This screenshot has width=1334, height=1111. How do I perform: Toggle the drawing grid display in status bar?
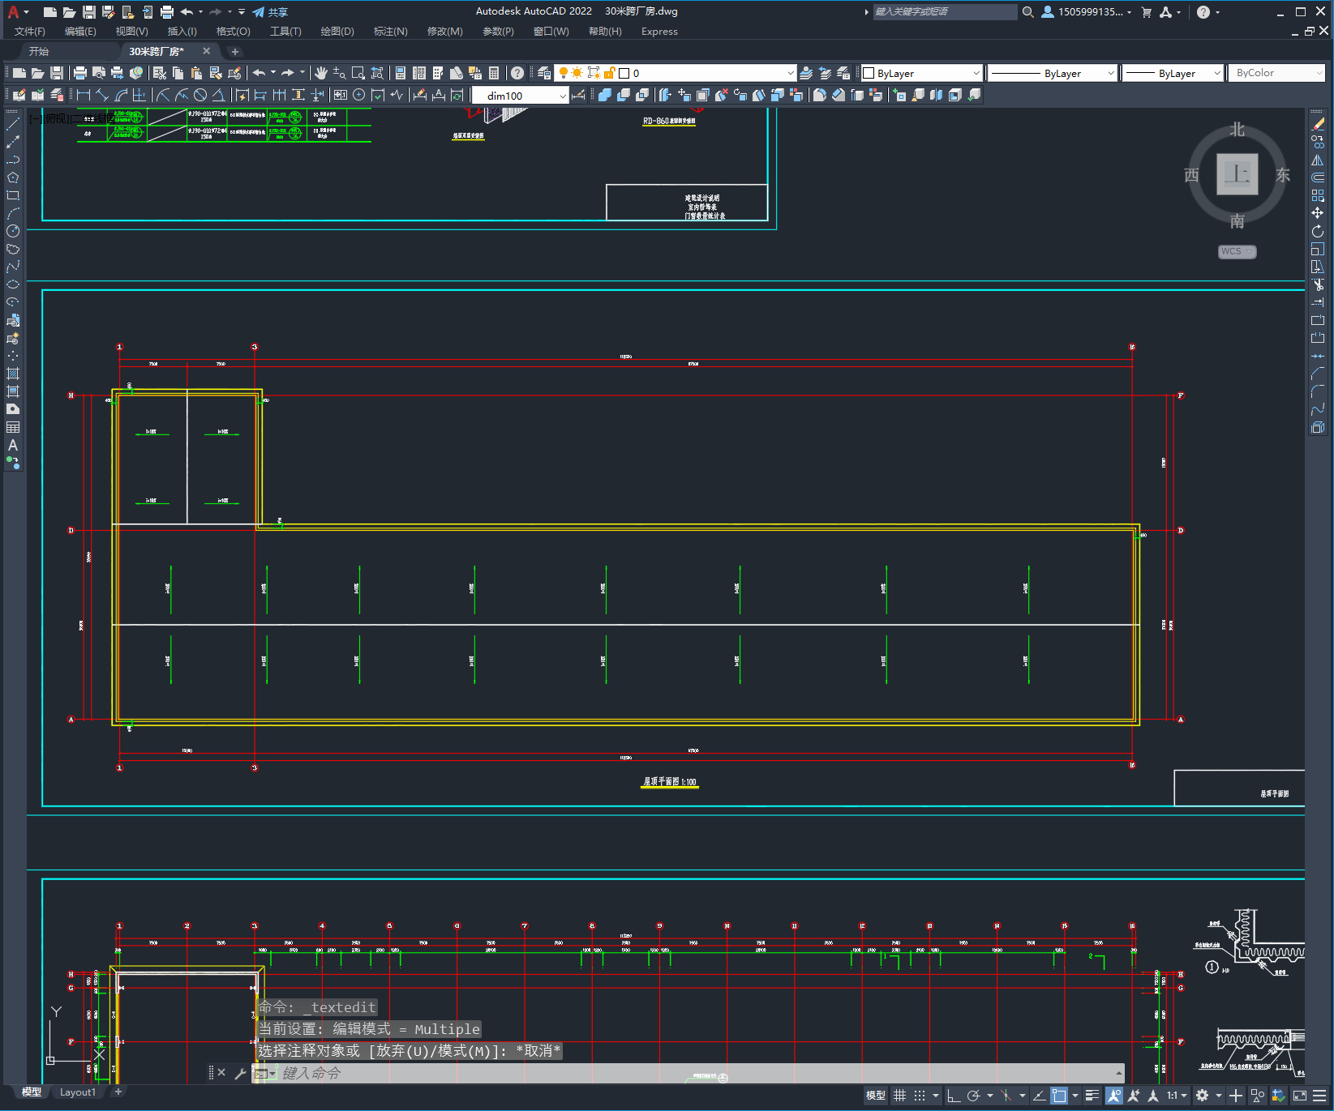[900, 1096]
